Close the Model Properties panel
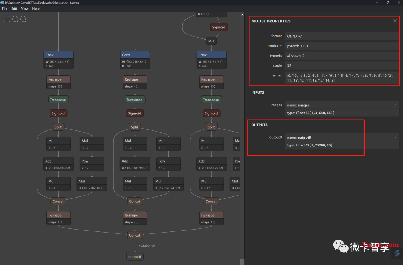 pyautogui.click(x=395, y=21)
